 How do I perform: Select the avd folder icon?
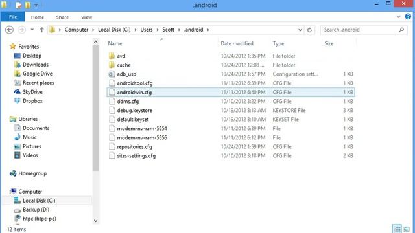(112, 56)
